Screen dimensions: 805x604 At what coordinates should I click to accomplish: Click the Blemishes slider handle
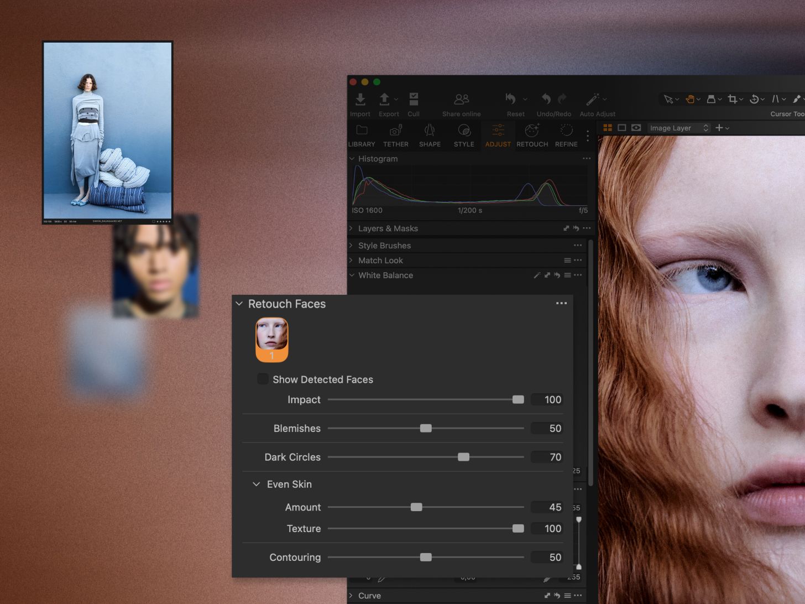pos(426,428)
